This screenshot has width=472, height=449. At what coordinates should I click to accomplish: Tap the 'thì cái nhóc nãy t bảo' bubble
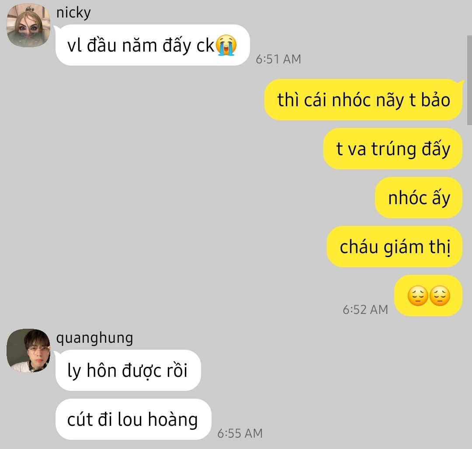(x=363, y=100)
